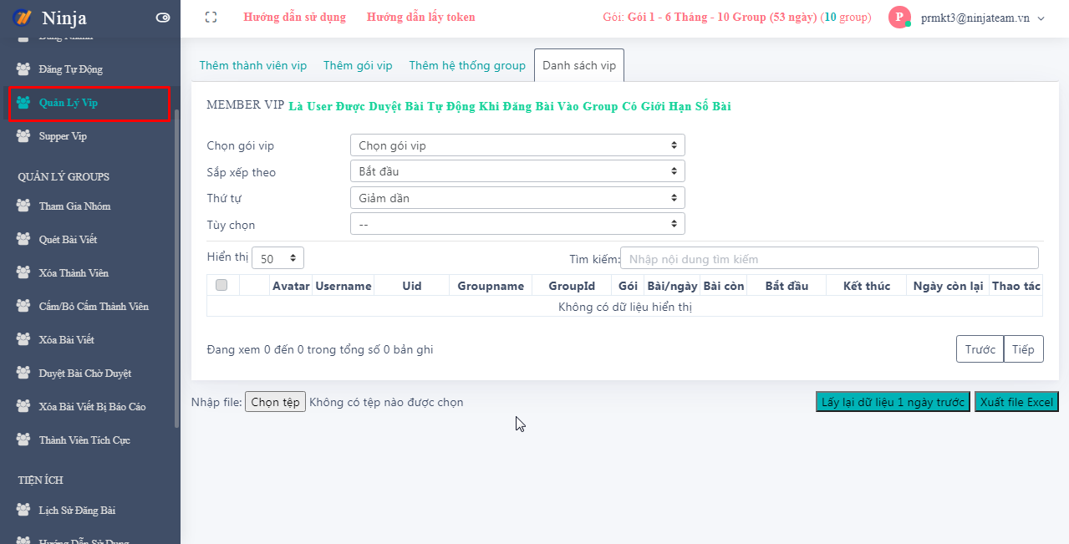Click the Tham Gia Nhóm sidebar icon
This screenshot has height=544, width=1069.
pos(23,206)
